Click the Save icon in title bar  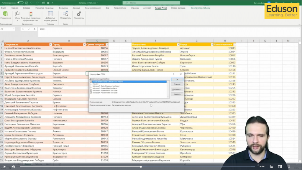point(27,3)
